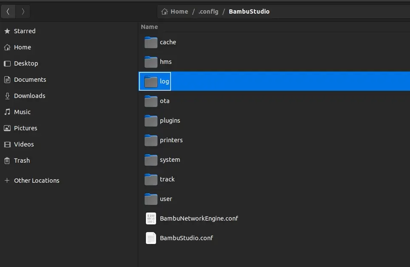The image size is (410, 267).
Task: Click the BambuNetworkEngine.conf binary file icon
Action: (151, 218)
